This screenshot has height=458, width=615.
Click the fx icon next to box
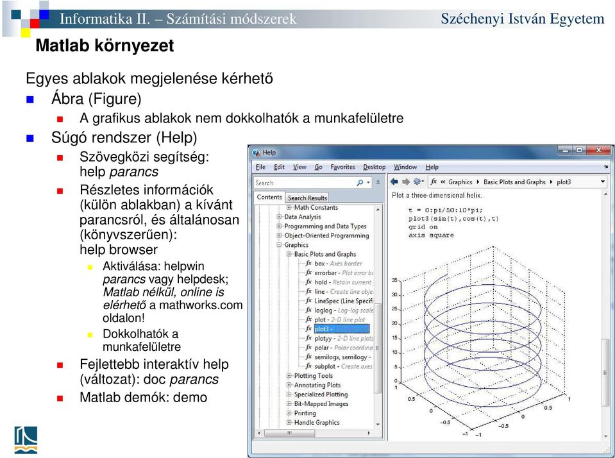(x=308, y=264)
